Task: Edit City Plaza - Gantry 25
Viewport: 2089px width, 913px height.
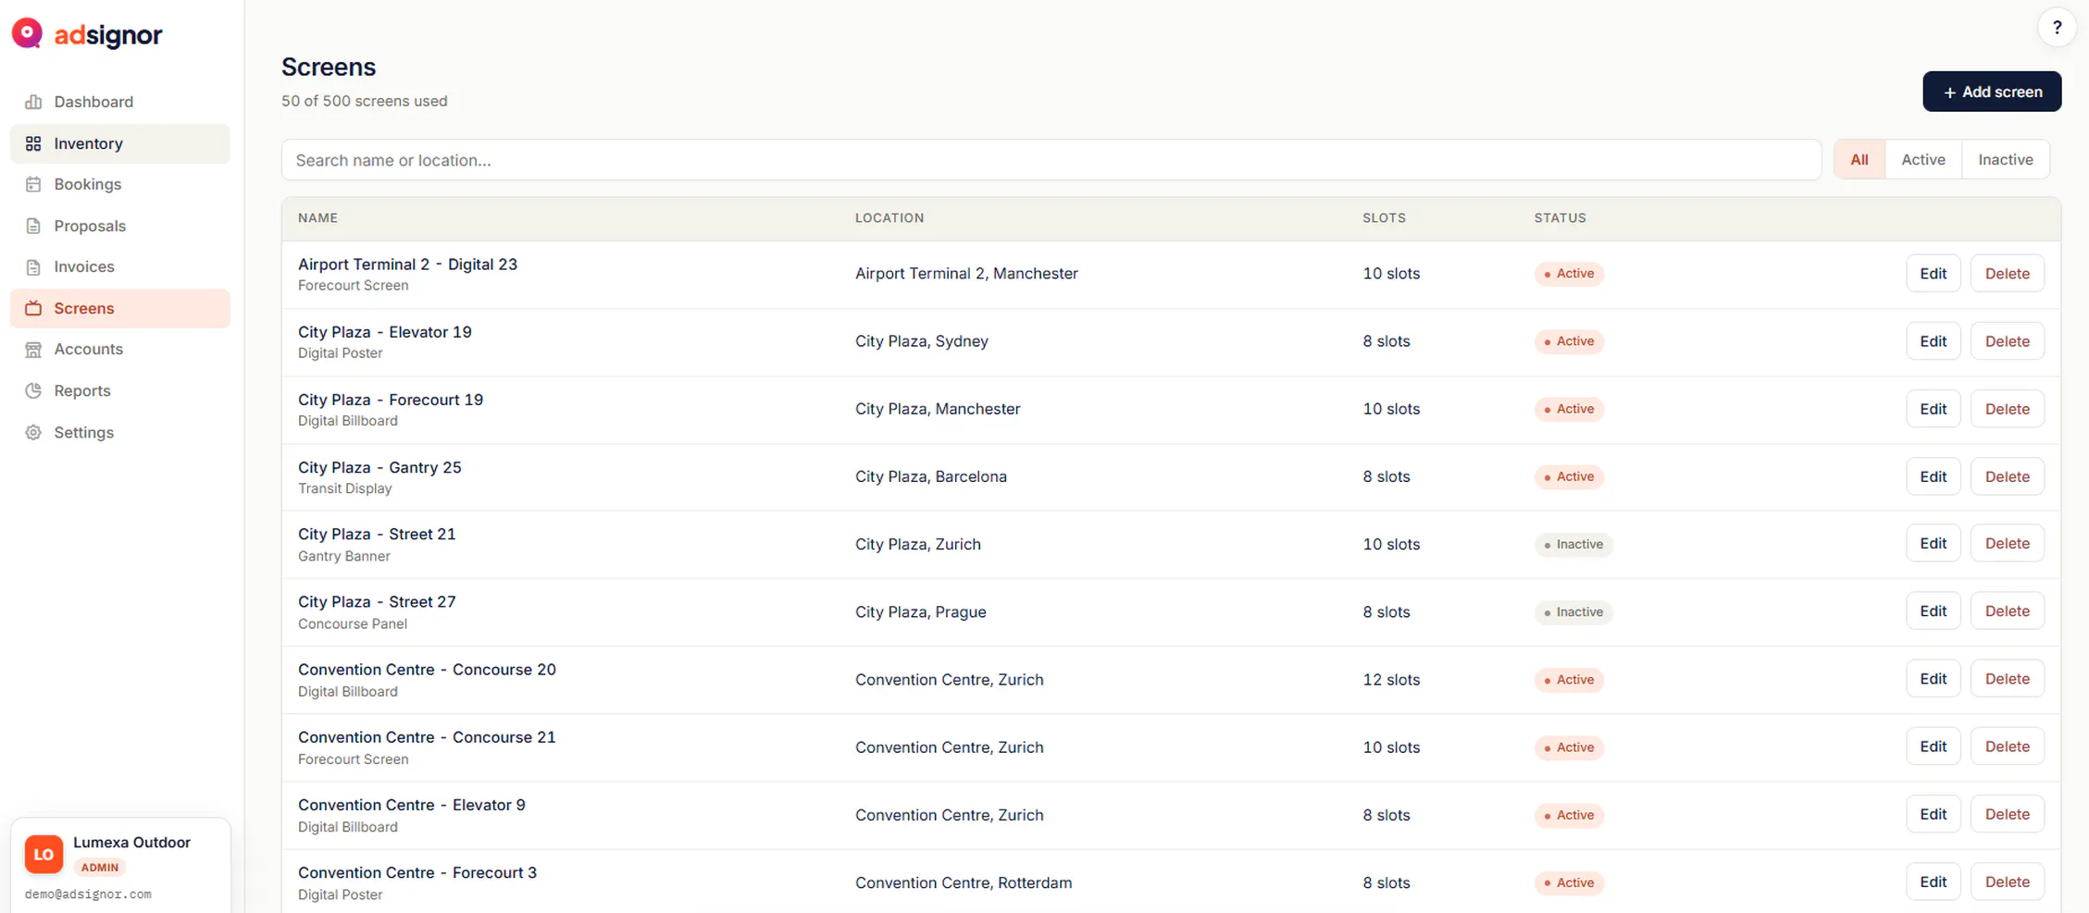Action: [1933, 476]
